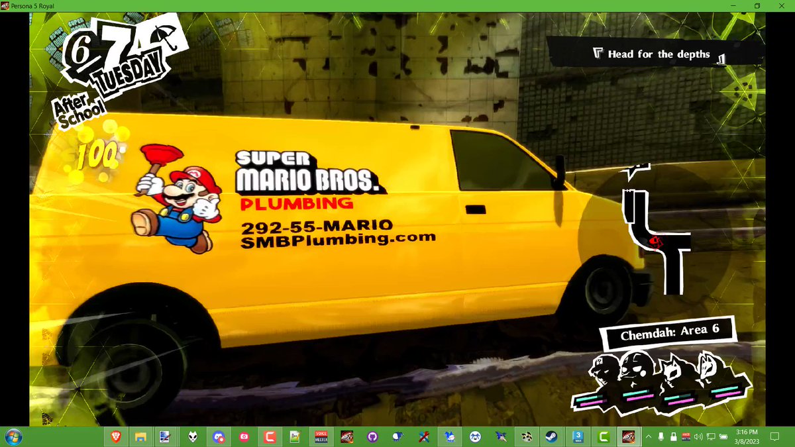Click 'SMBPlumbing.com' text on the van
The width and height of the screenshot is (795, 447).
338,239
